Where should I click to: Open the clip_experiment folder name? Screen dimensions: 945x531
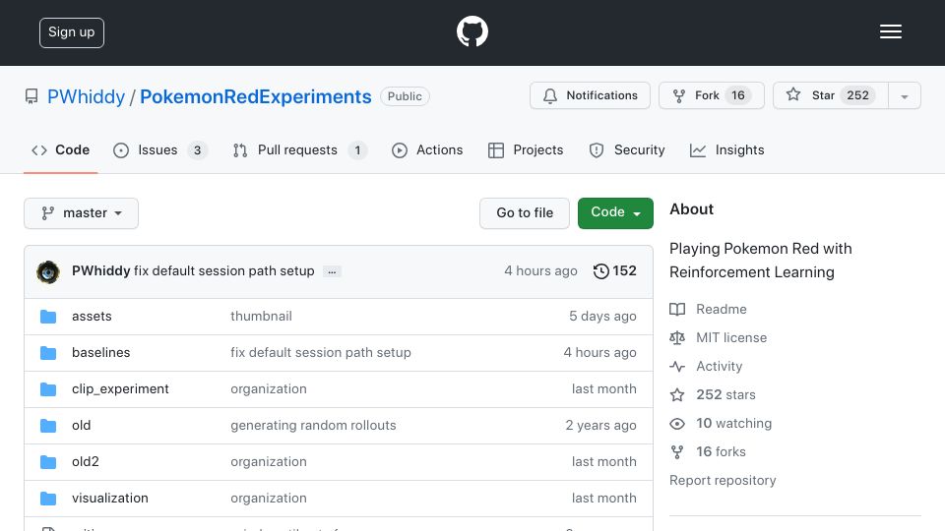120,389
